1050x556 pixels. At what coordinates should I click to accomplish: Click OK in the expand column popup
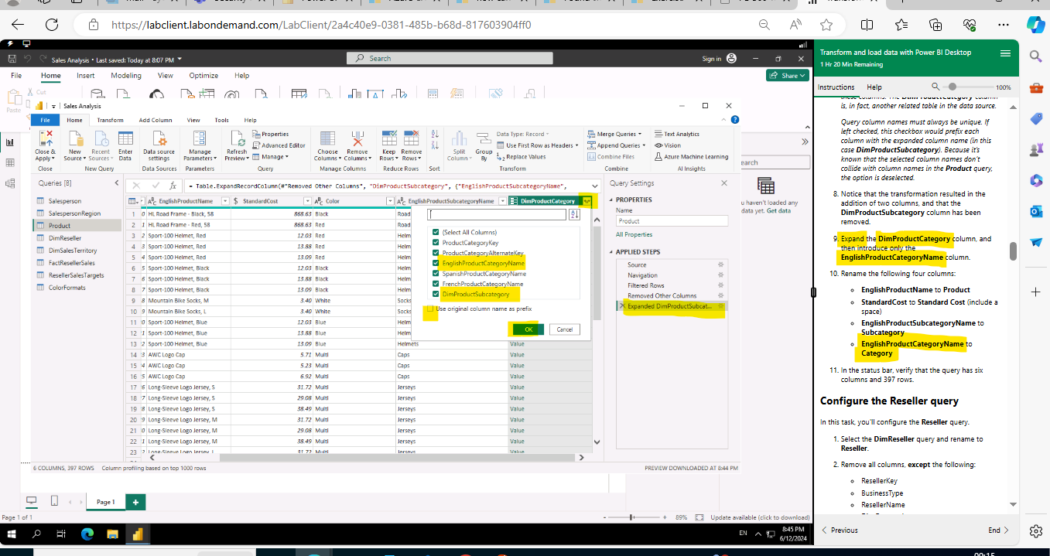[x=528, y=329]
